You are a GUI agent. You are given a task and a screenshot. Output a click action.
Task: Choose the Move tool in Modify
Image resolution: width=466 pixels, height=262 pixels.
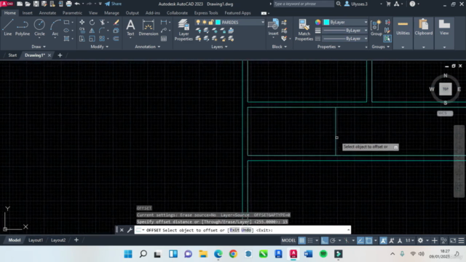click(82, 23)
